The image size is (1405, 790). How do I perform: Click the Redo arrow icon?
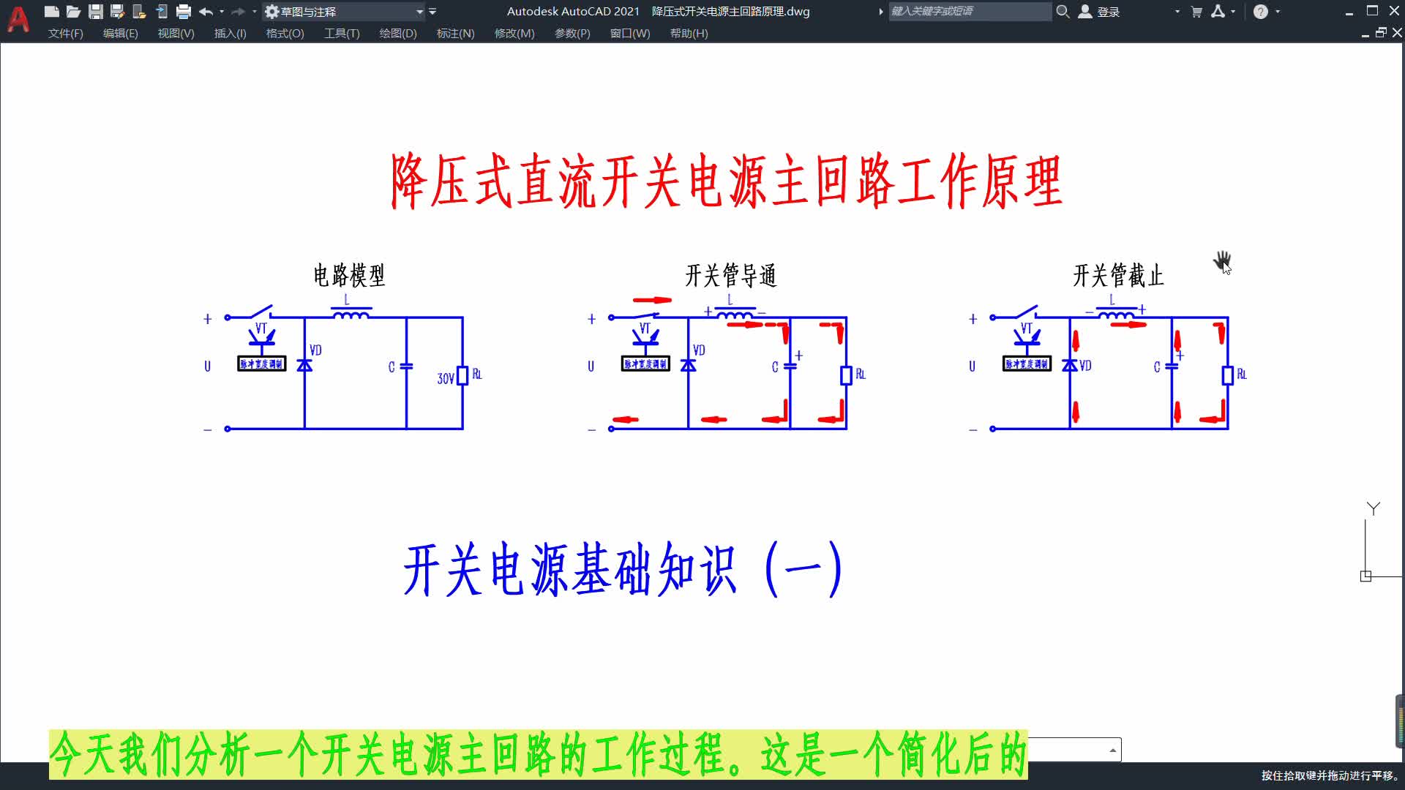[238, 12]
